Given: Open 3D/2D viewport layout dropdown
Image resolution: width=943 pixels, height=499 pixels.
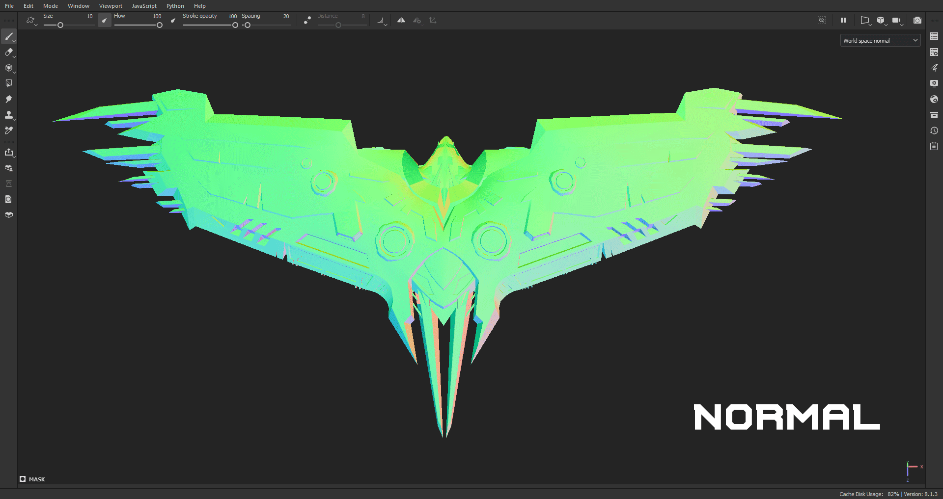Looking at the screenshot, I should click(882, 20).
